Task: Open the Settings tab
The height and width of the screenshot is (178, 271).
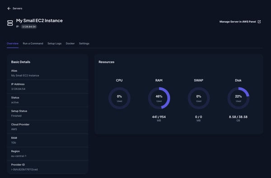Action: [x=84, y=43]
